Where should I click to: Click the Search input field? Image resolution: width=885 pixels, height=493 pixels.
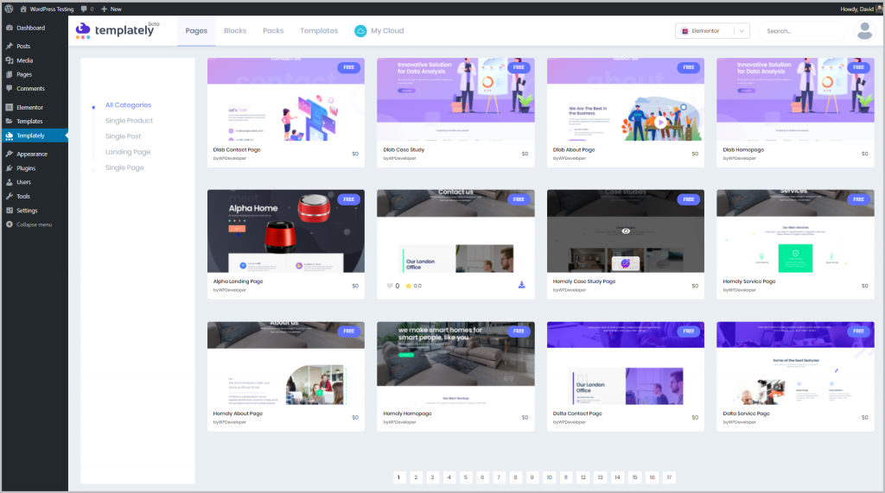[801, 31]
